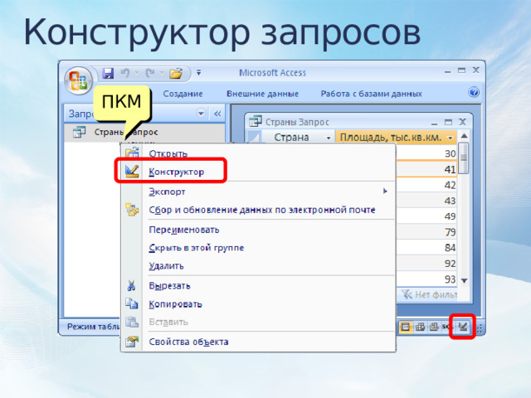Click the Redo arrow in quick access toolbar
Image resolution: width=531 pixels, height=398 pixels.
[x=150, y=73]
